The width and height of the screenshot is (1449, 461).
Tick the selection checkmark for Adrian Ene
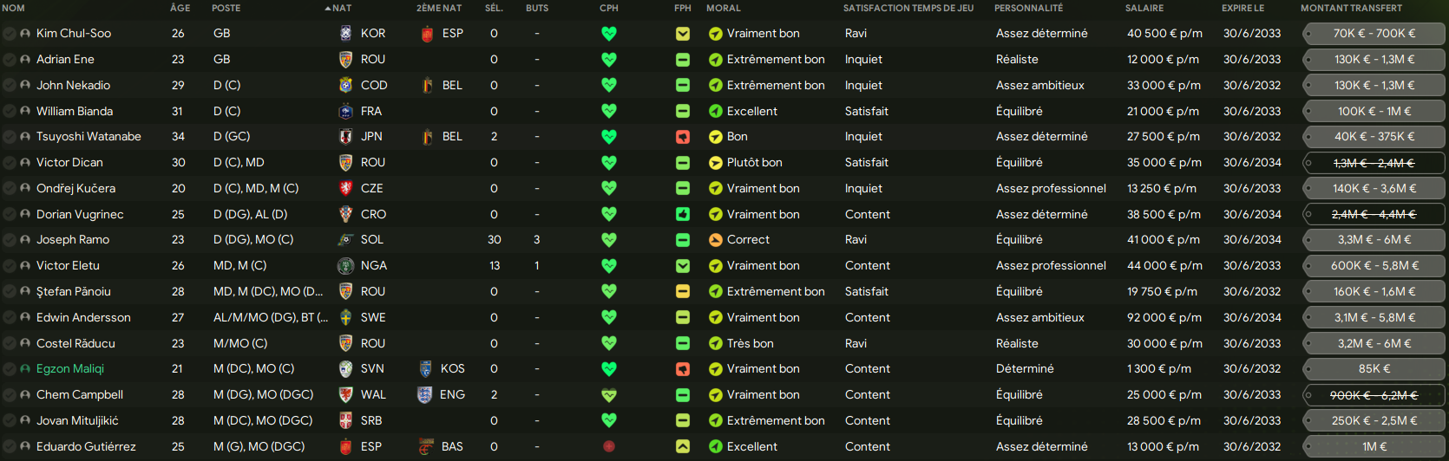[x=10, y=60]
